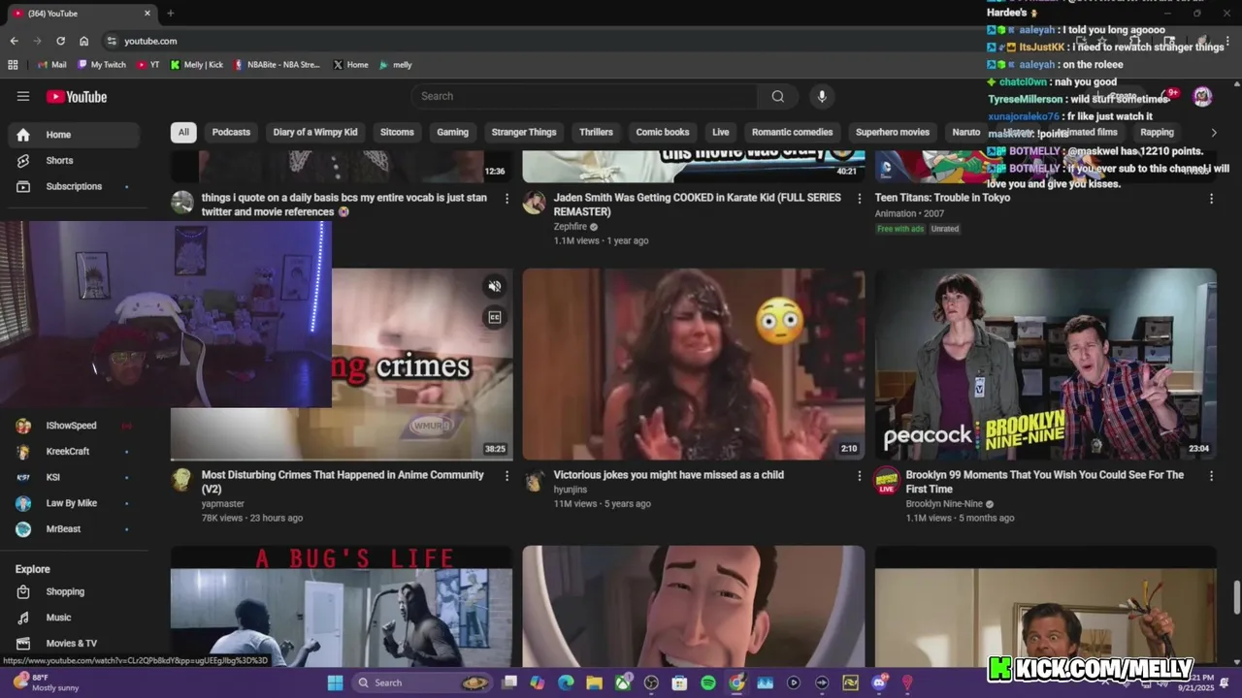Open options for Most Disturbing Crimes video
Screen dimensions: 1242x698
pos(507,475)
